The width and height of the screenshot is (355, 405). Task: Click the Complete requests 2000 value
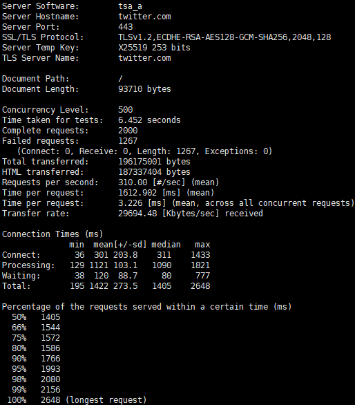(128, 131)
